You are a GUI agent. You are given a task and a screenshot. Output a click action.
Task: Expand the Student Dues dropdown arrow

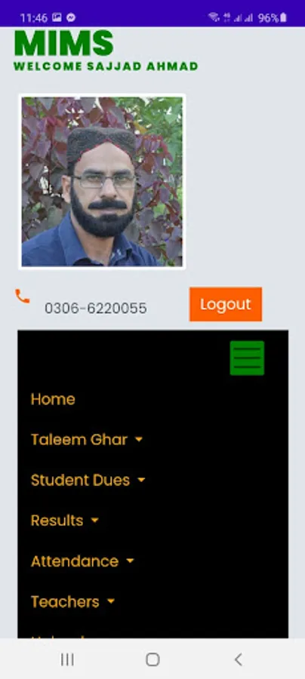(x=141, y=480)
